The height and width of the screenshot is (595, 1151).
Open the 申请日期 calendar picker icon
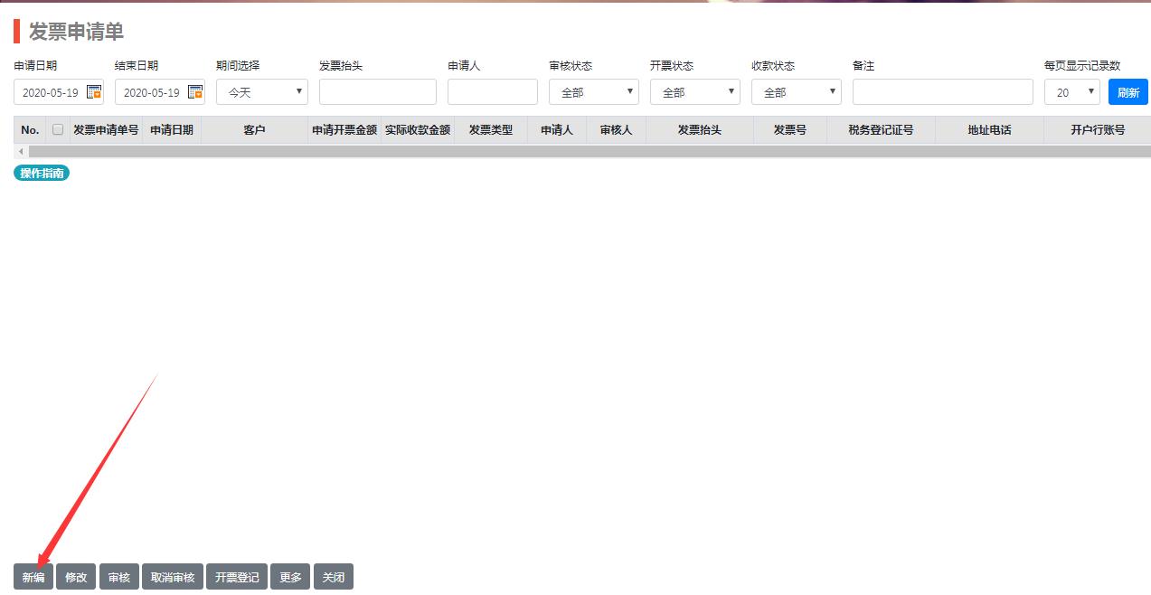click(94, 92)
